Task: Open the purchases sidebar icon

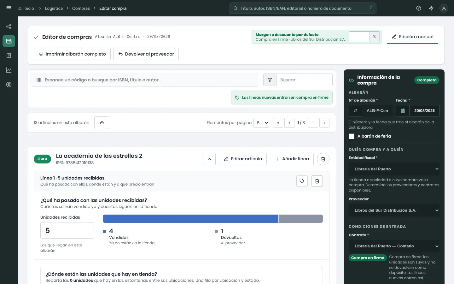Action: [x=9, y=41]
